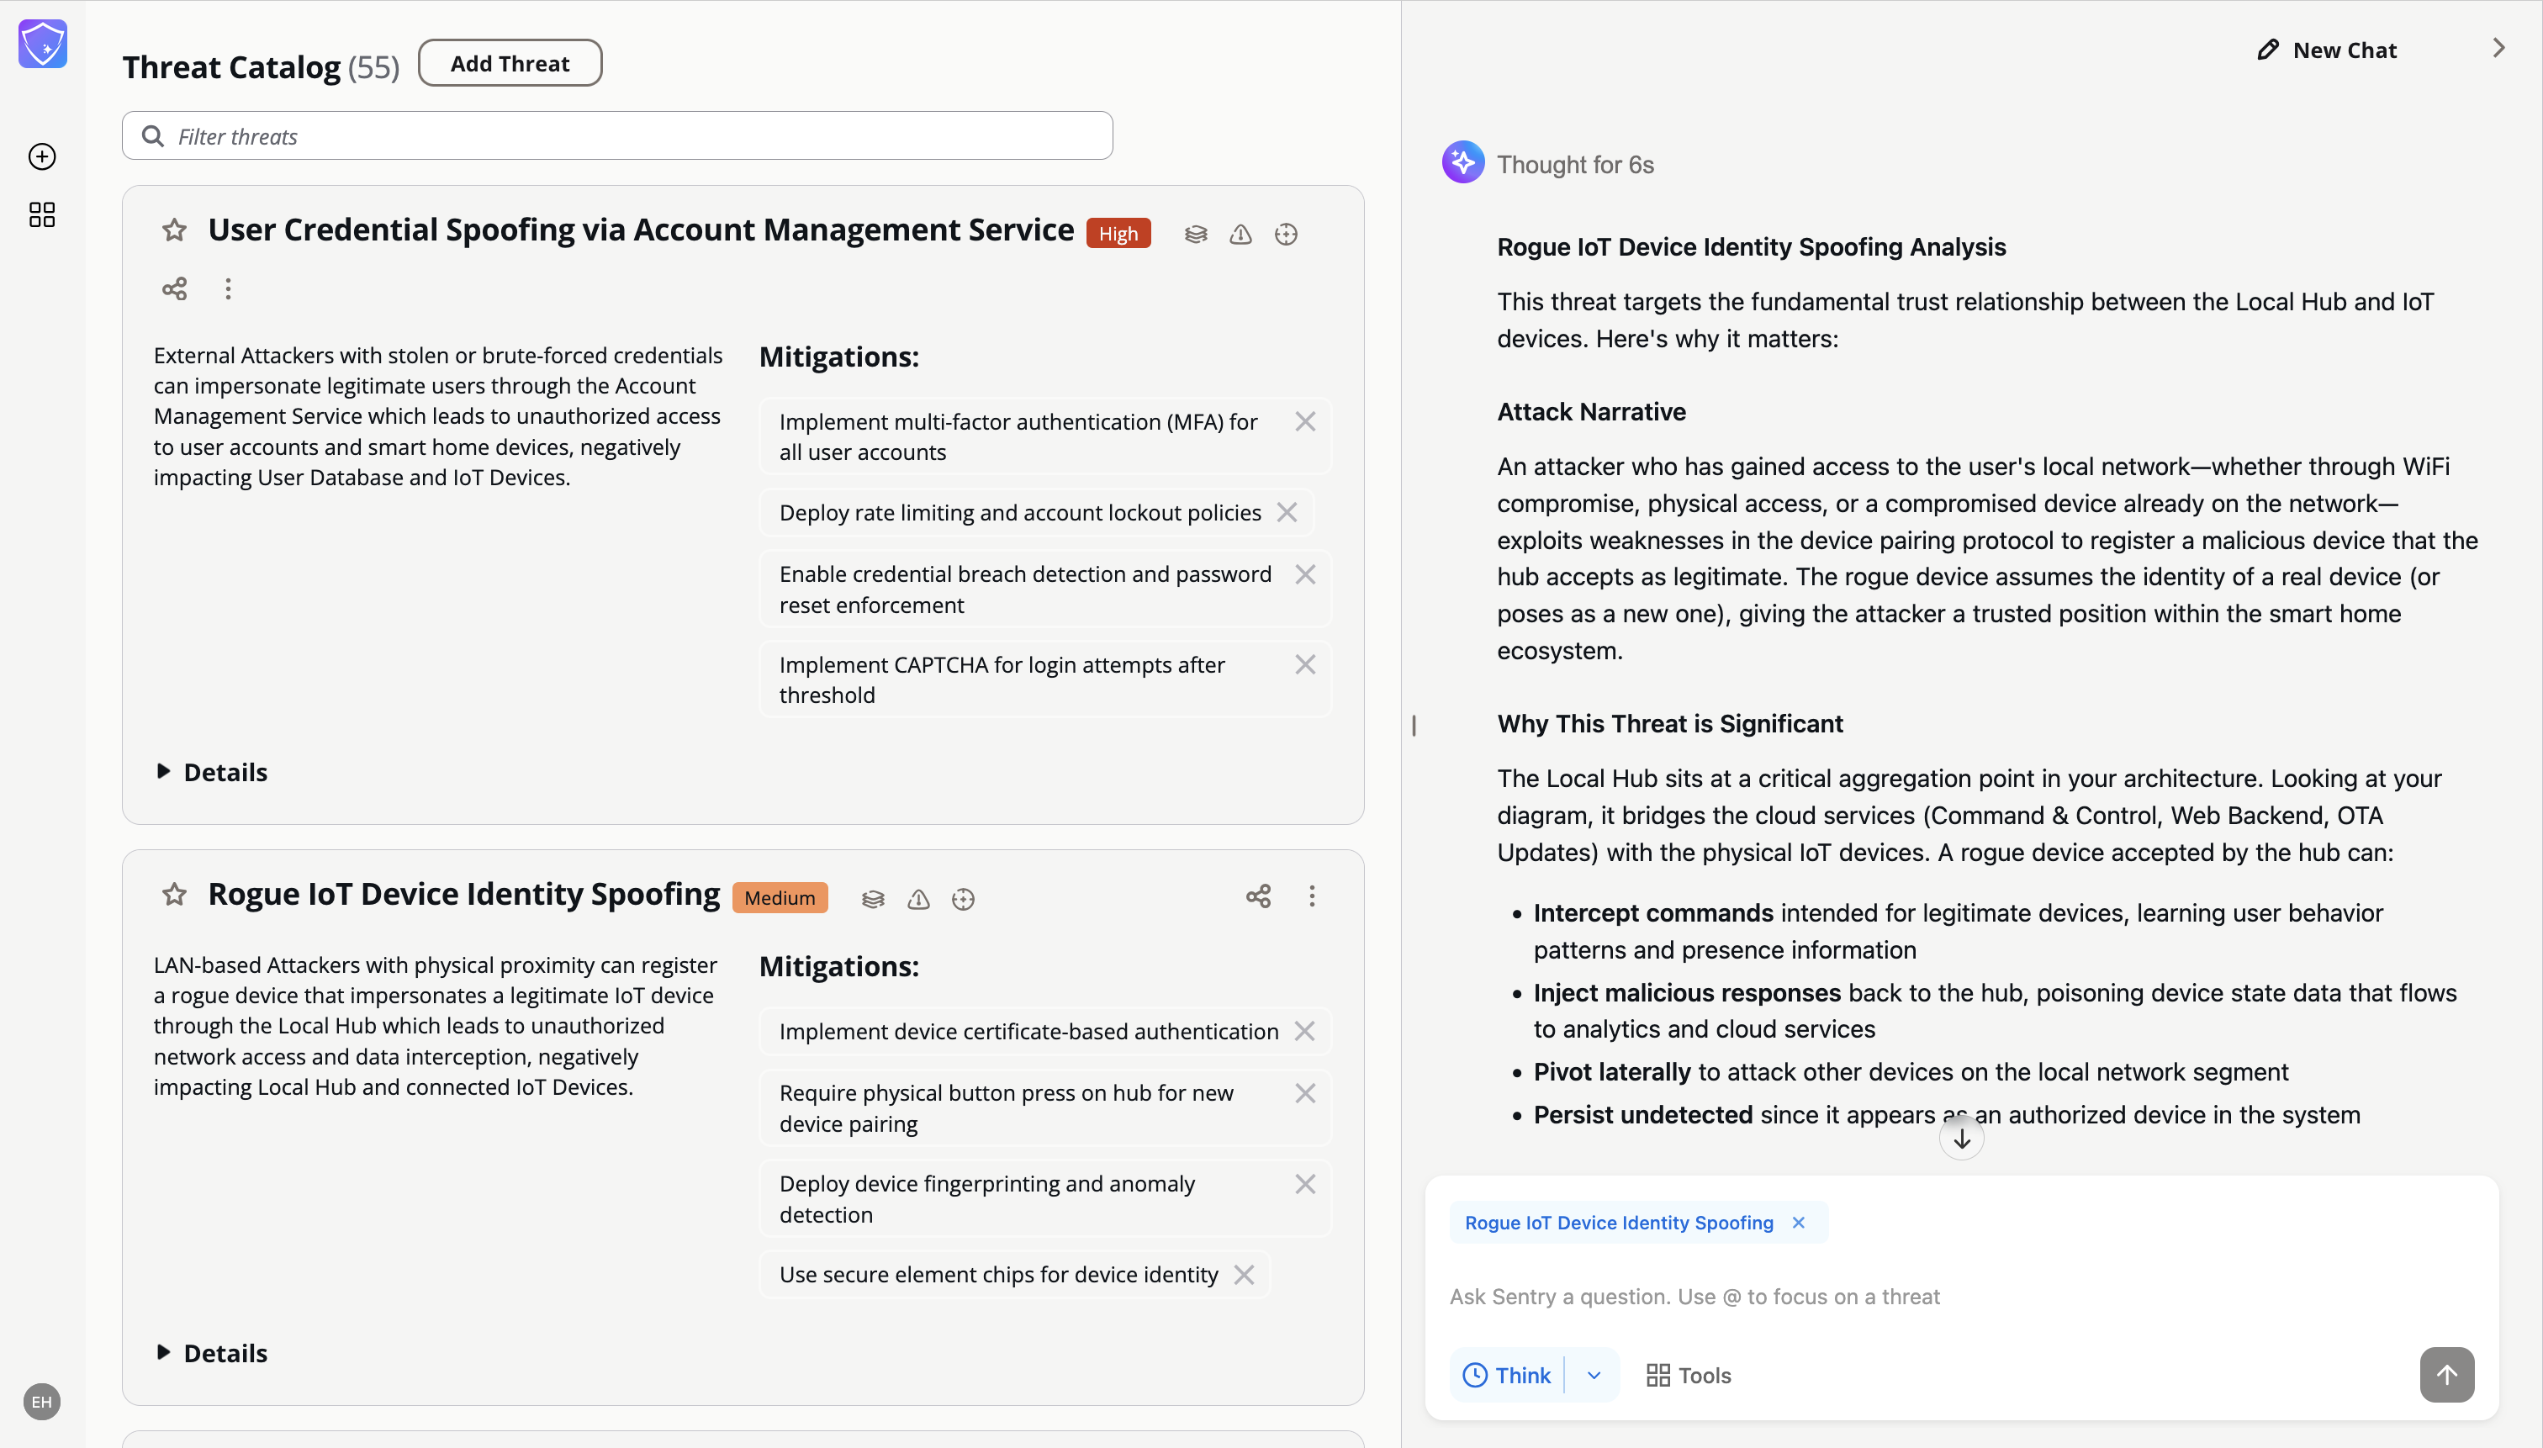The width and height of the screenshot is (2543, 1448).
Task: Open Think mode dropdown arrow
Action: coord(1594,1376)
